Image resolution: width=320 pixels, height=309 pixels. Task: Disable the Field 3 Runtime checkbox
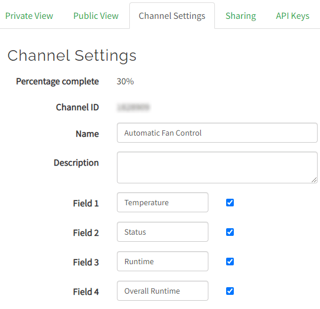coord(230,261)
